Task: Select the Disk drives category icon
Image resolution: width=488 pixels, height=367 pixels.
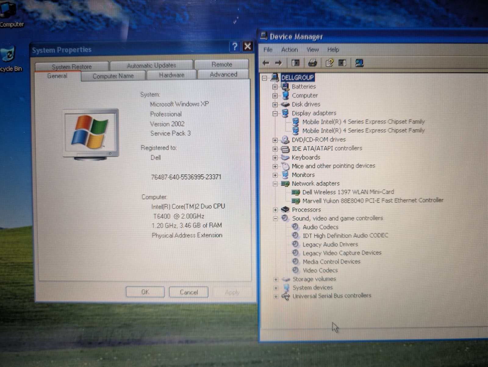Action: coord(285,105)
